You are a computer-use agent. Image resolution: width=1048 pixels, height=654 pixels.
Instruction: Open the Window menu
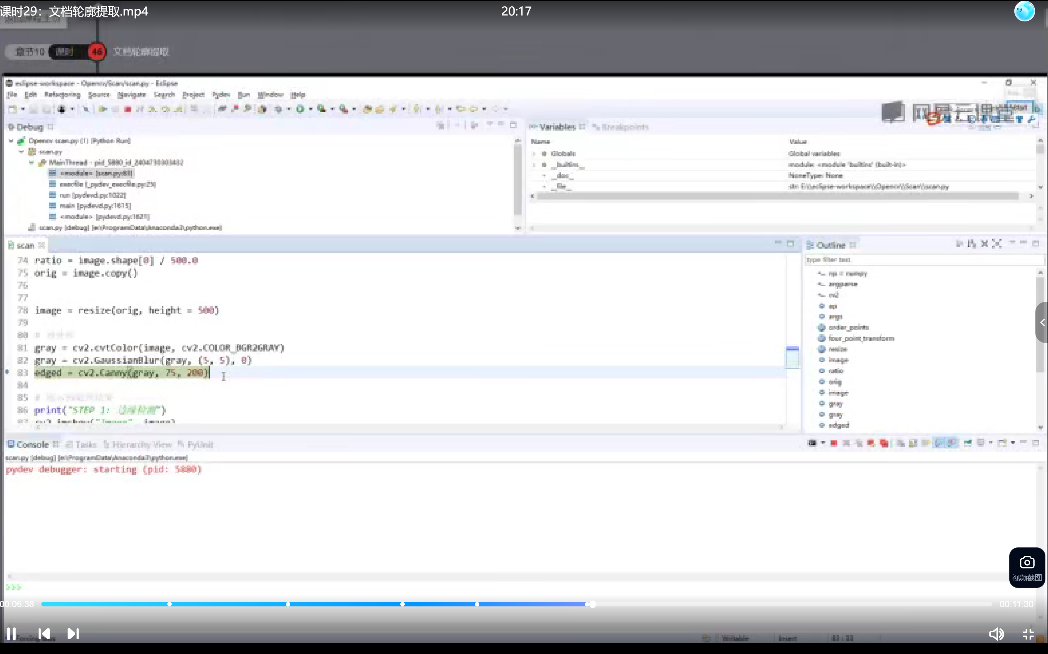[270, 95]
